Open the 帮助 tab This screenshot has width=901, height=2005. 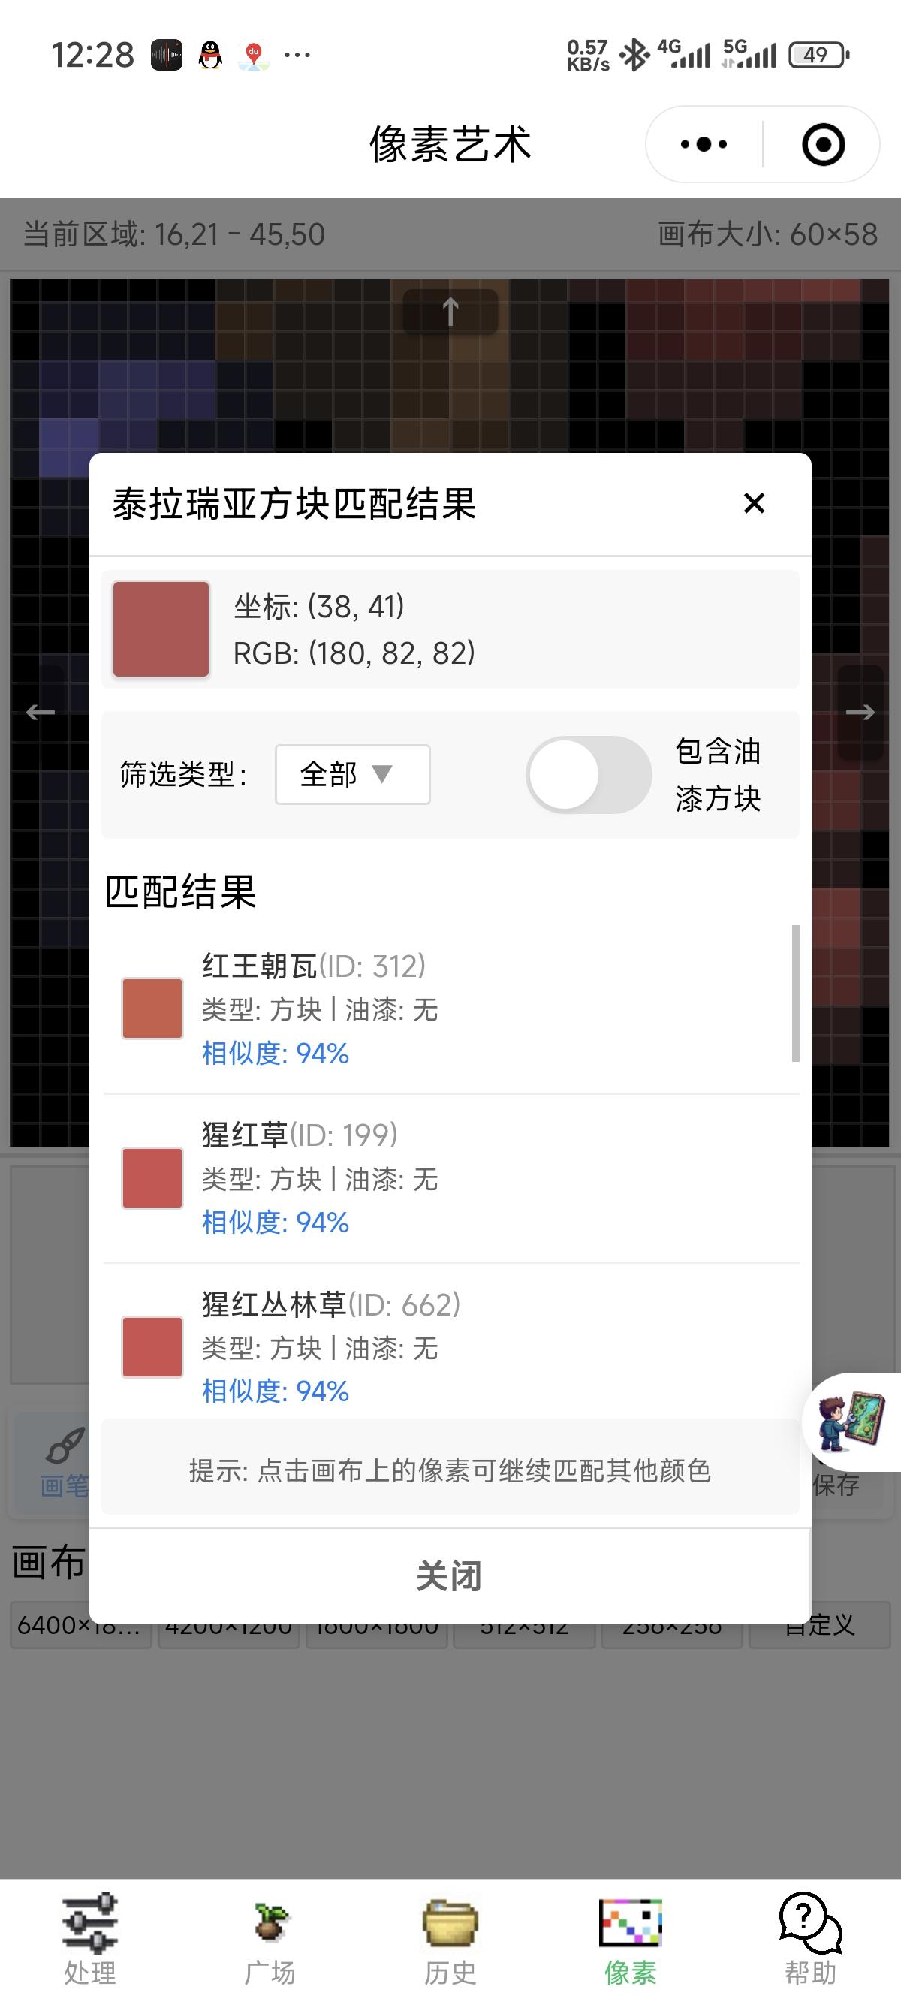point(810,1939)
